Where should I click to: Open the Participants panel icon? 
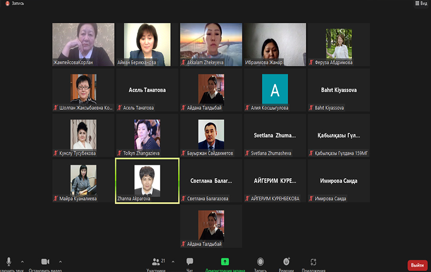click(155, 262)
